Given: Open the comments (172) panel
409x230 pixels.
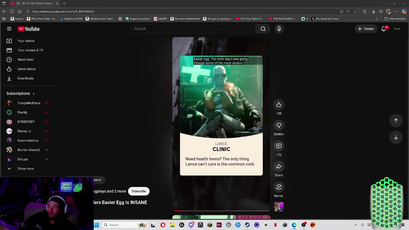Looking at the screenshot, I should (x=279, y=146).
